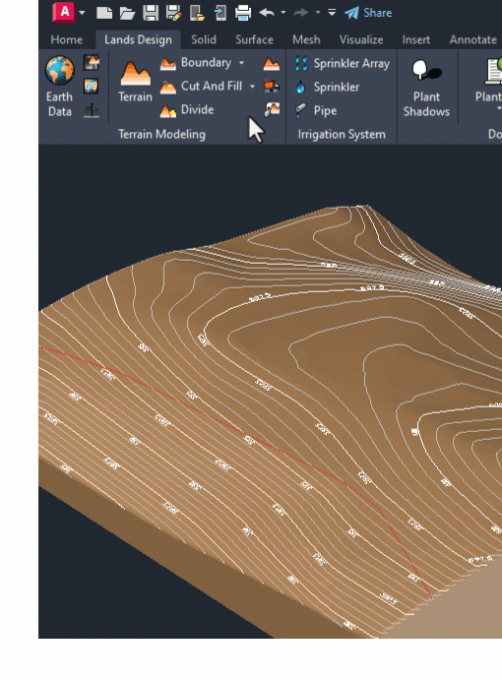The image size is (502, 681).
Task: Click earthmoving truck icon in Terrain Modeling
Action: (x=272, y=87)
